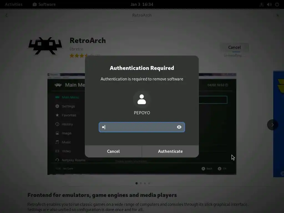The image size is (284, 213).
Task: Open the clock showing Jan 3 16:34
Action: pos(142,4)
